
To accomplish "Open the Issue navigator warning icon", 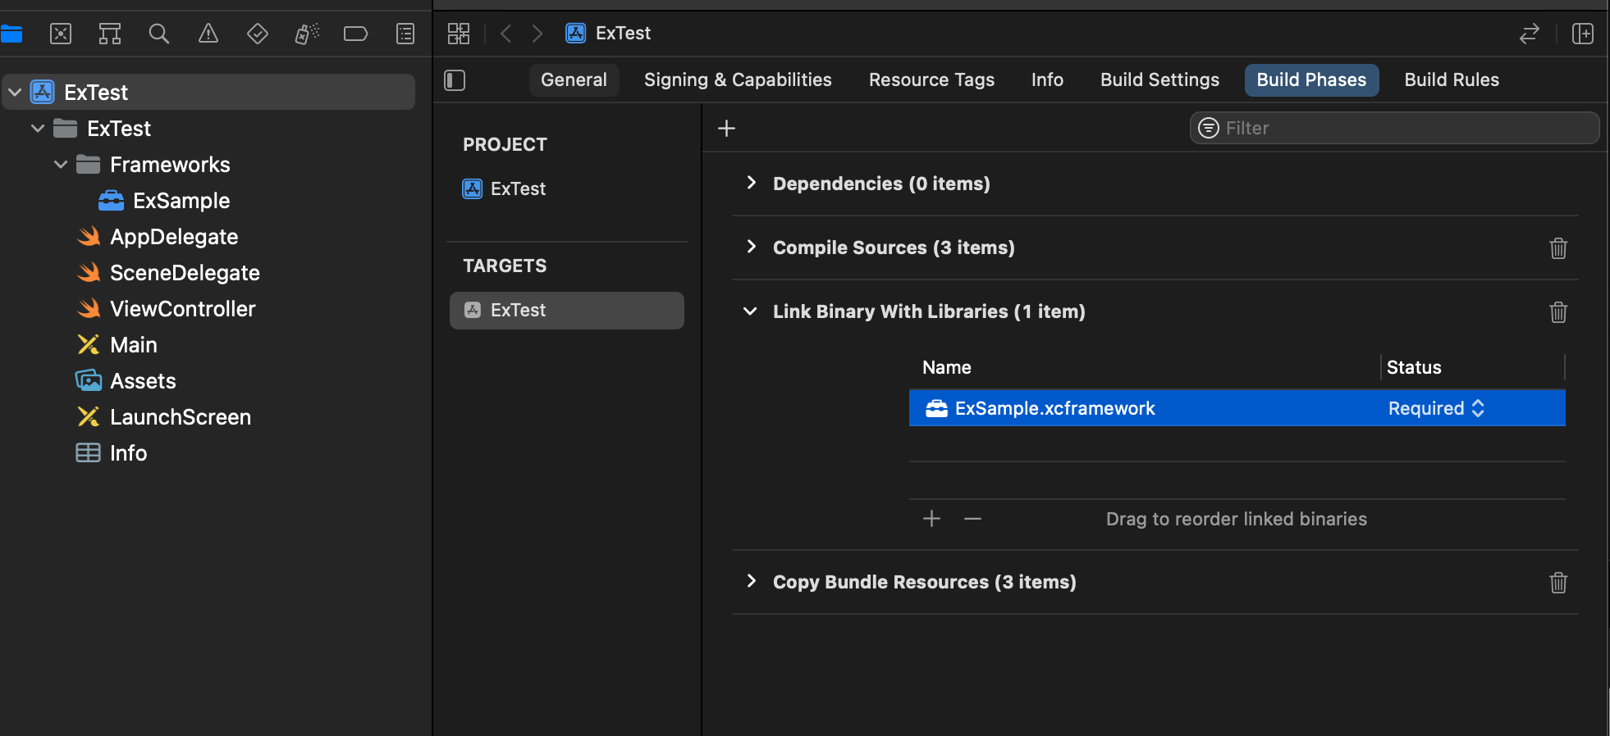I will (x=208, y=34).
